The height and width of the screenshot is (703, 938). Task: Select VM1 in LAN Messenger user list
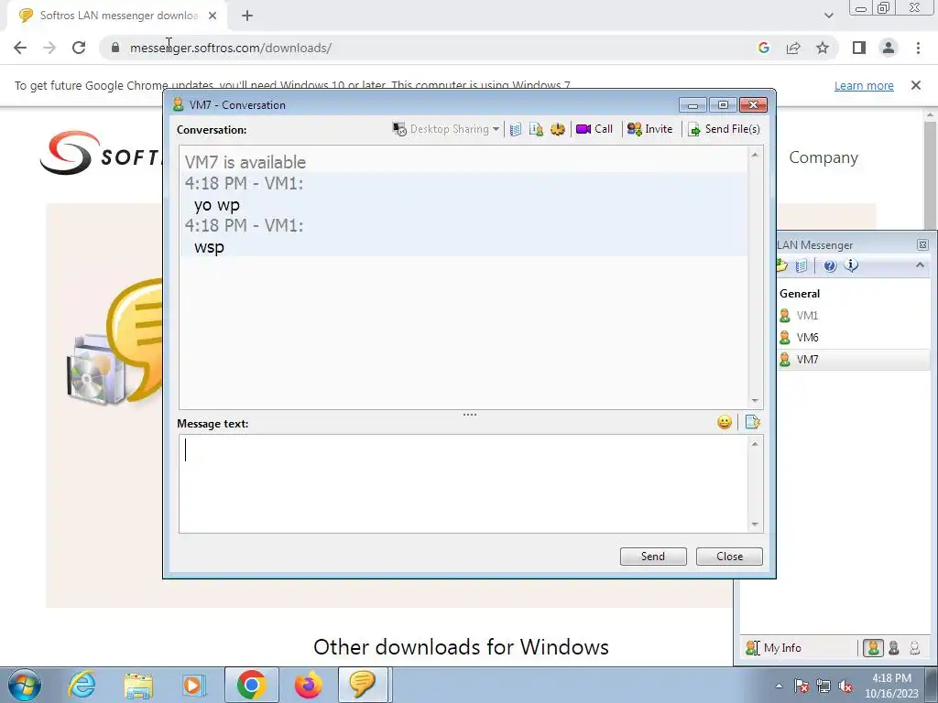point(807,316)
